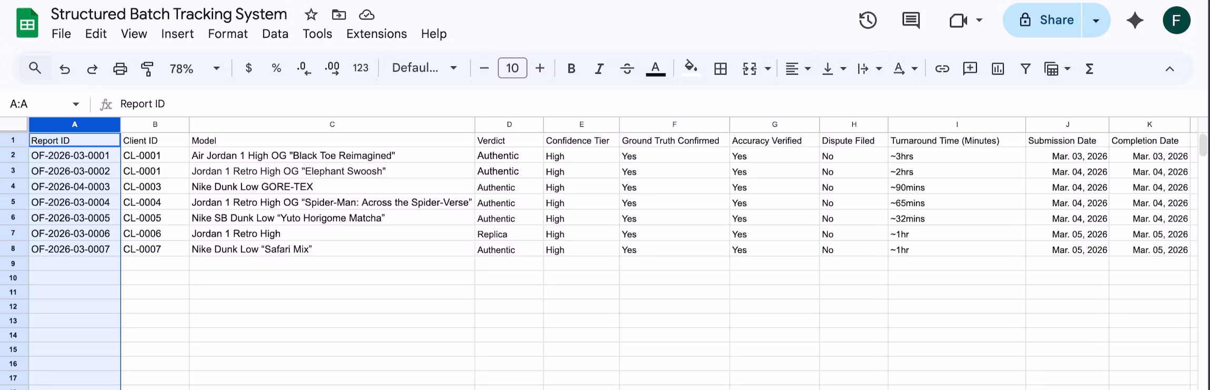This screenshot has width=1210, height=390.
Task: Click the insert link icon
Action: click(942, 69)
